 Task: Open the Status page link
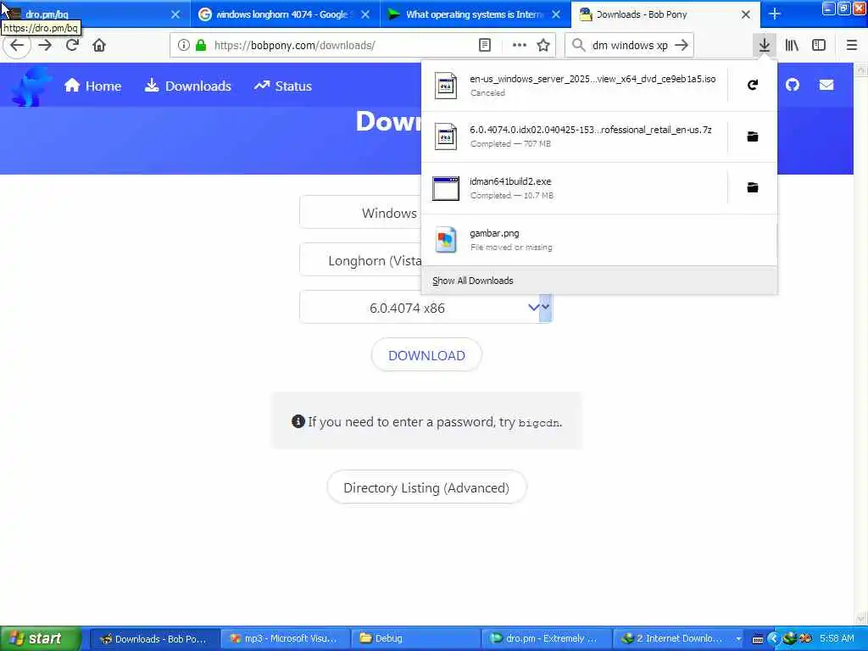pyautogui.click(x=283, y=86)
